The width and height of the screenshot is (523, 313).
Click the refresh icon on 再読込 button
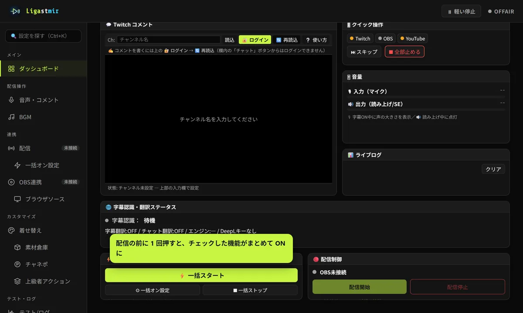pyautogui.click(x=278, y=40)
